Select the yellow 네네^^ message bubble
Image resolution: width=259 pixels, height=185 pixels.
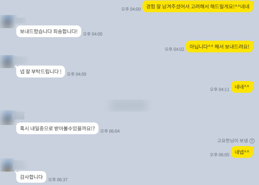click(242, 87)
